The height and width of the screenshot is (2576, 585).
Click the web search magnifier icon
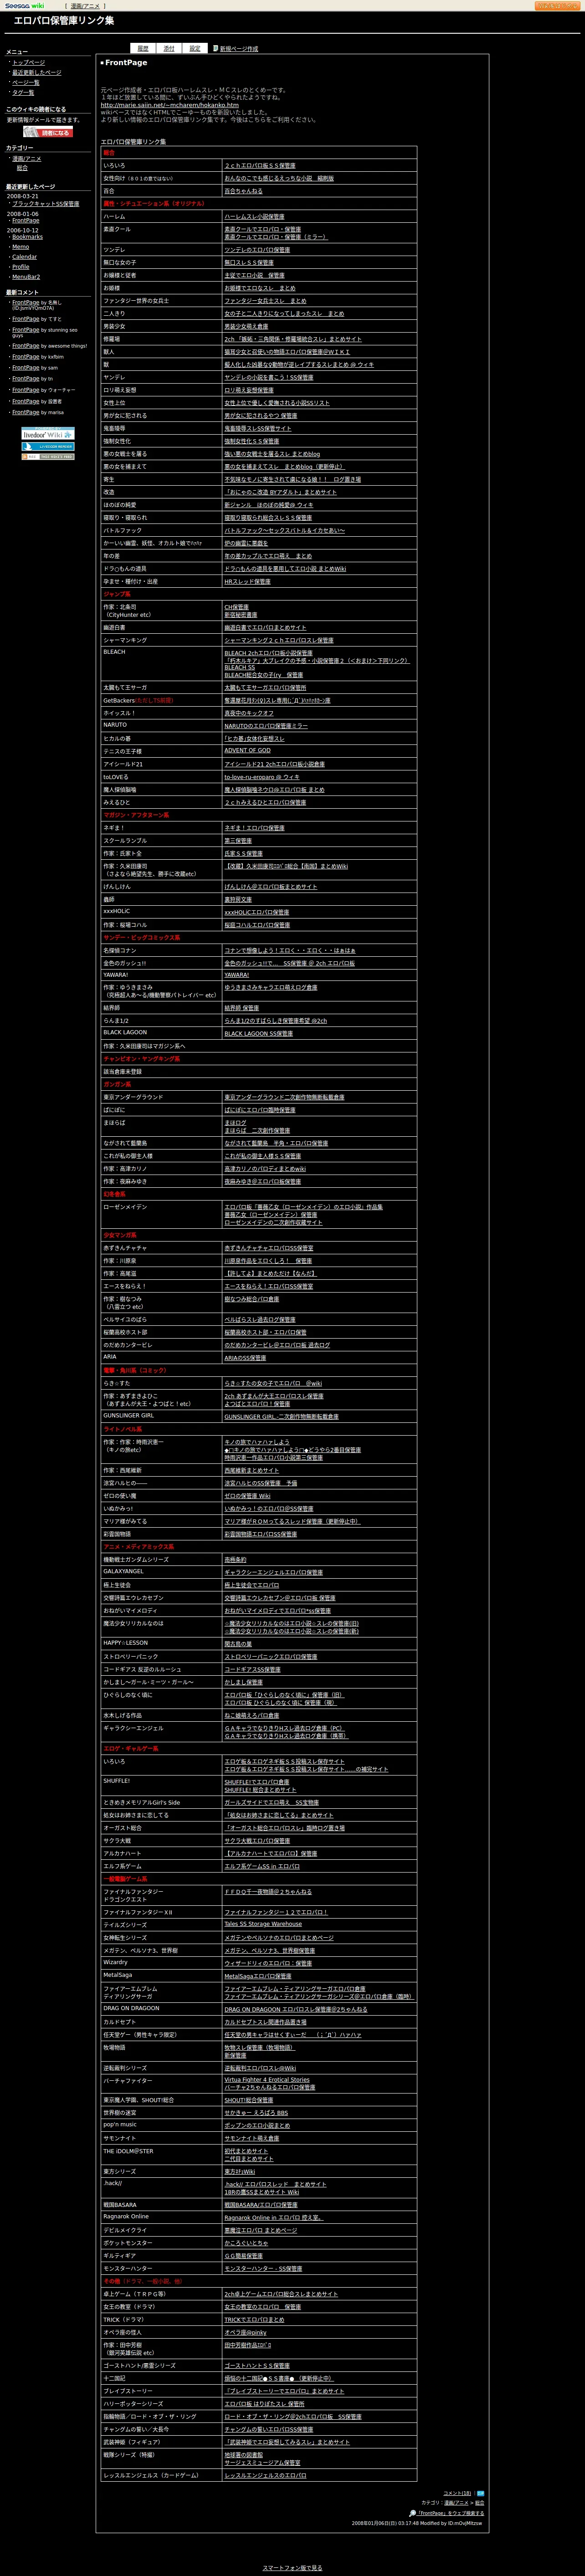413,2513
